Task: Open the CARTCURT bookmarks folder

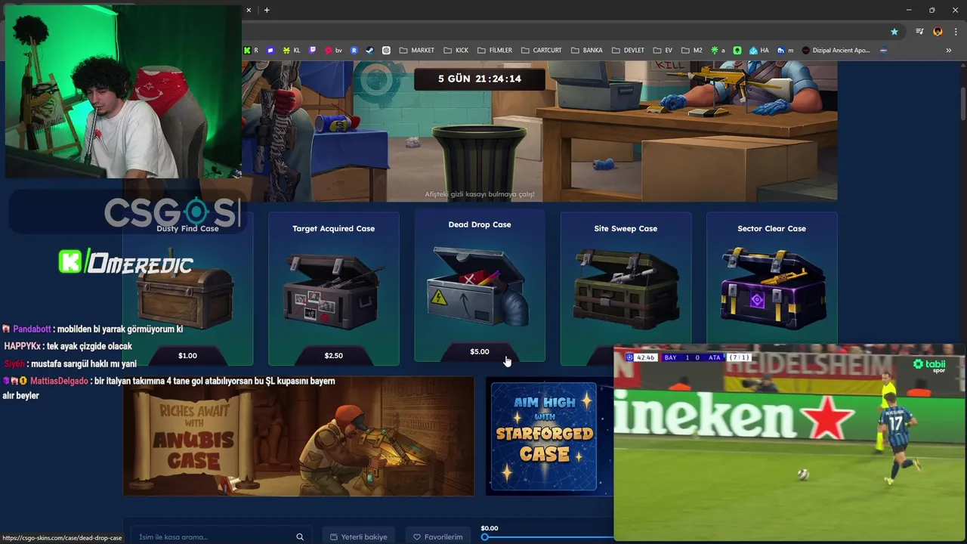Action: click(541, 51)
